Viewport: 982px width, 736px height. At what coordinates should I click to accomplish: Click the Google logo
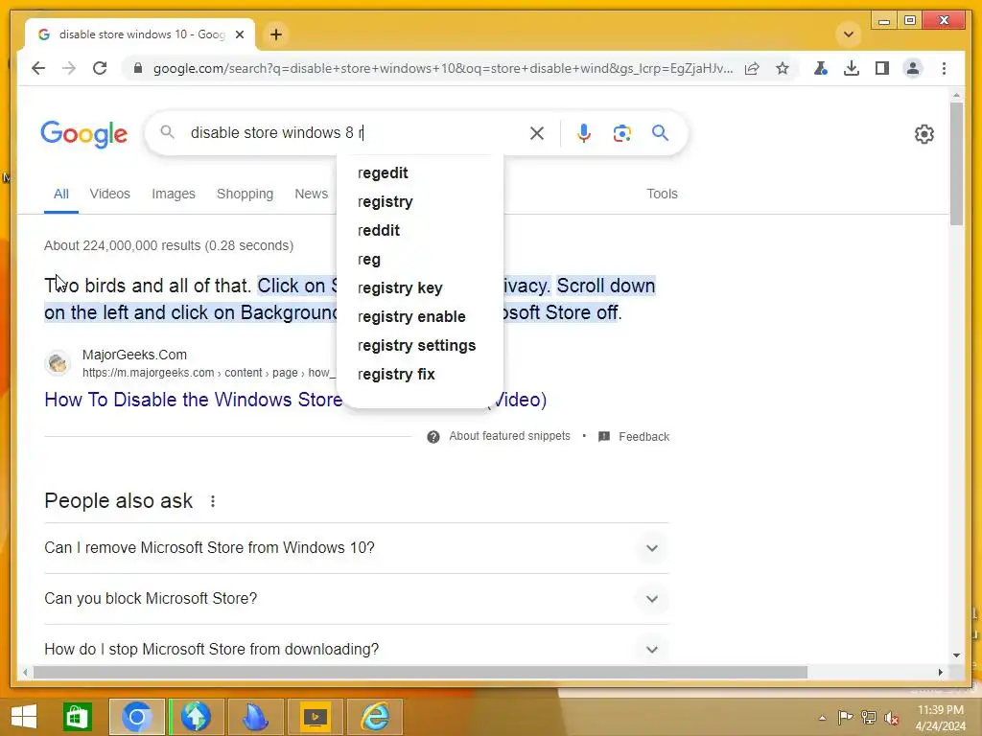[x=84, y=134]
